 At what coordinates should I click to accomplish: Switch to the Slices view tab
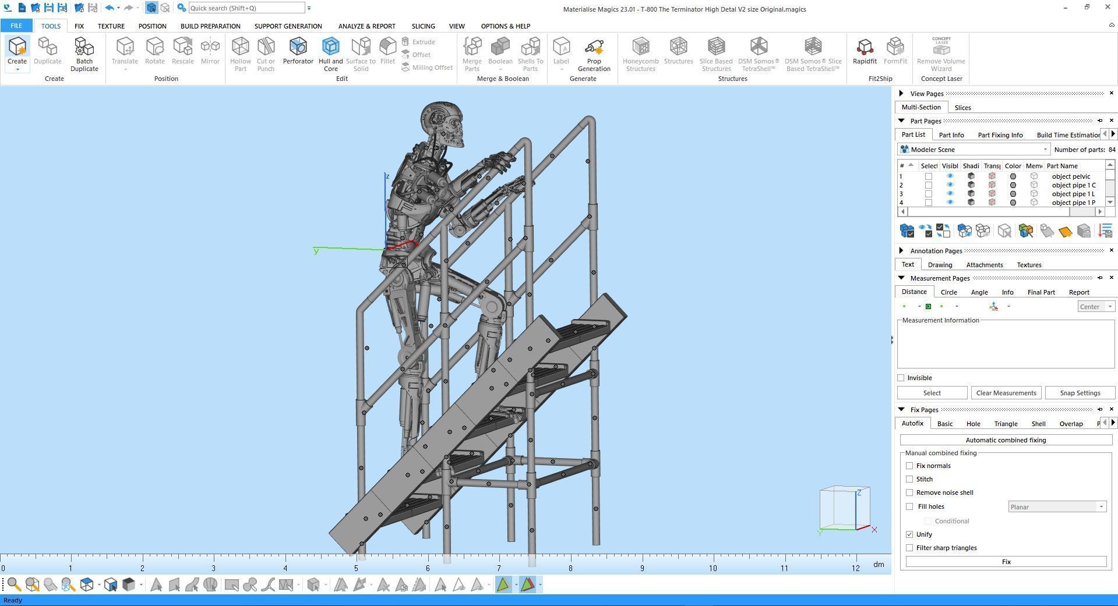tap(962, 108)
